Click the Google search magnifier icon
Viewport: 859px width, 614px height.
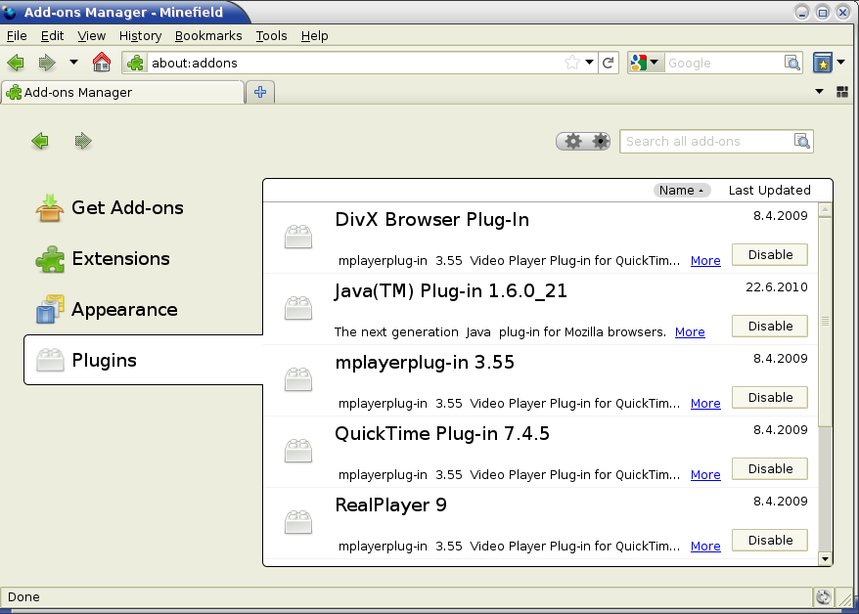pyautogui.click(x=792, y=63)
